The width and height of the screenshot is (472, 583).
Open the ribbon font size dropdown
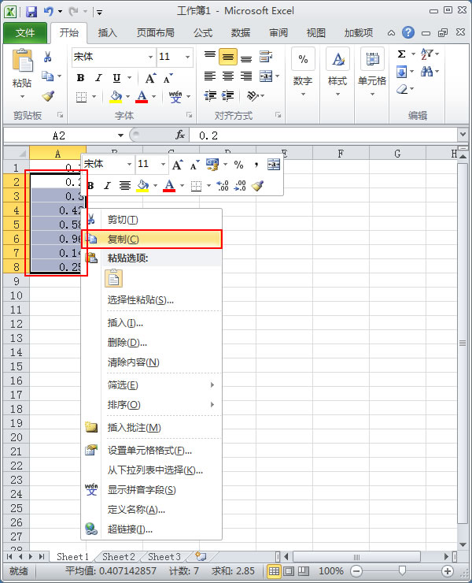187,57
